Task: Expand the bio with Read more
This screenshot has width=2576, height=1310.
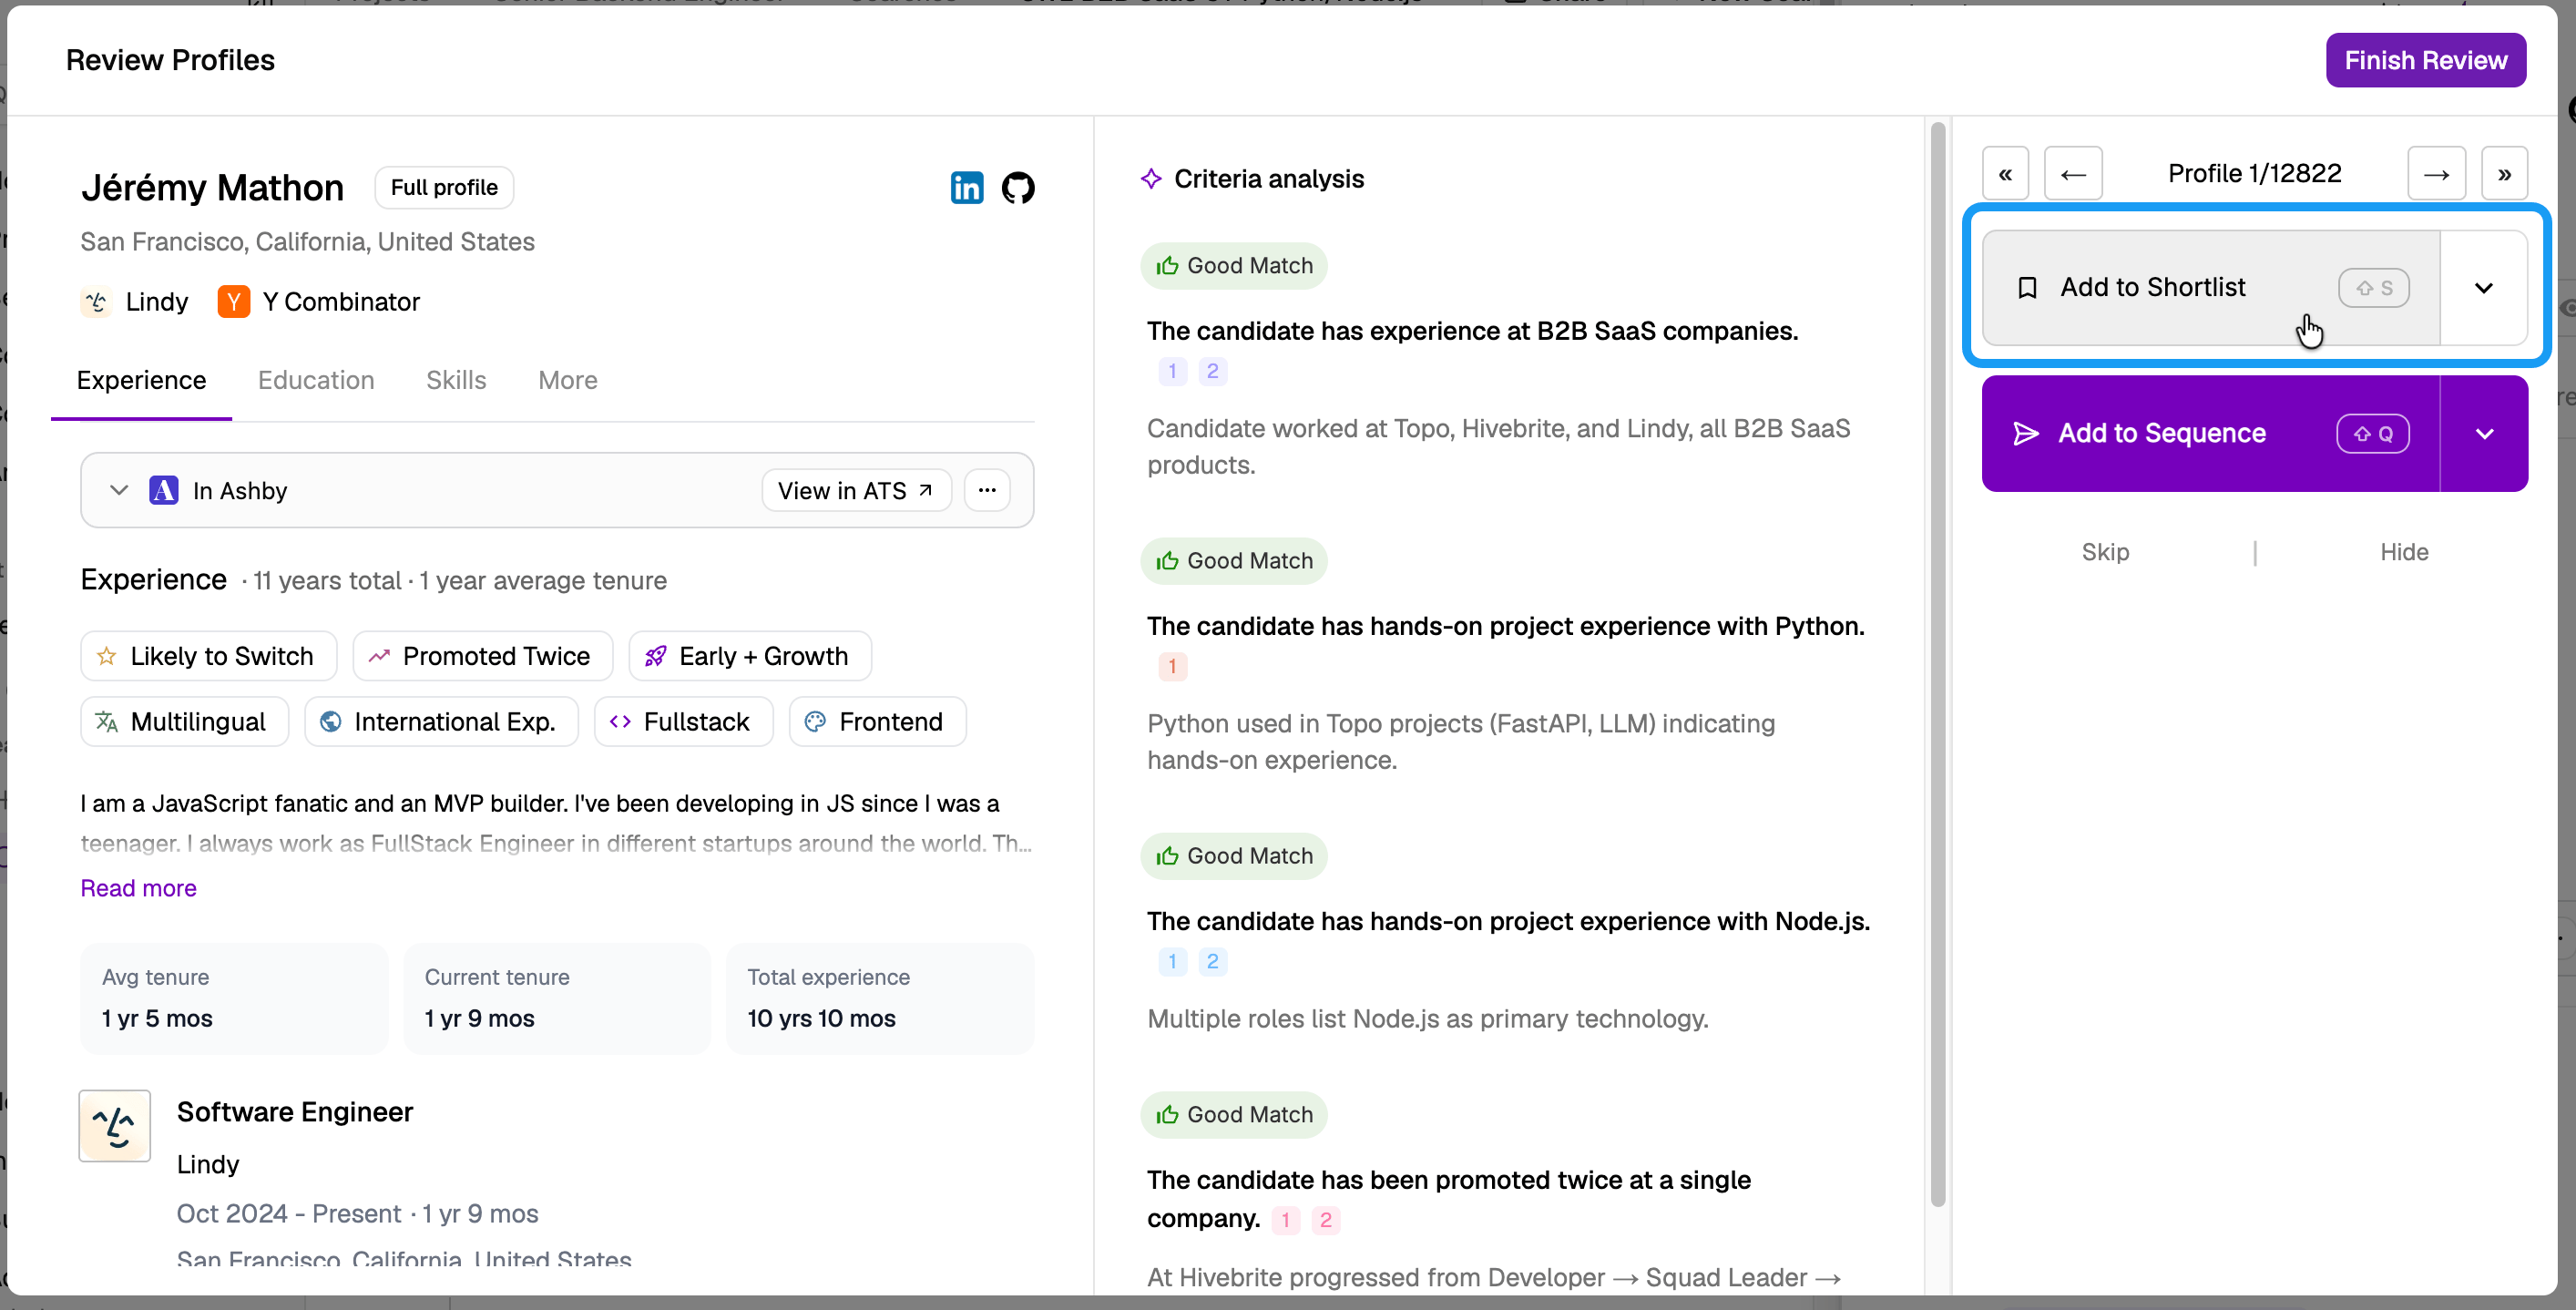Action: click(x=138, y=888)
